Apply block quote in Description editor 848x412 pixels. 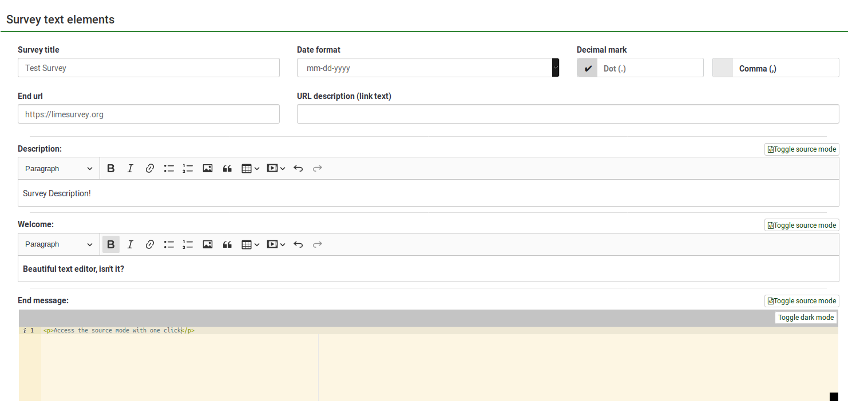point(227,168)
